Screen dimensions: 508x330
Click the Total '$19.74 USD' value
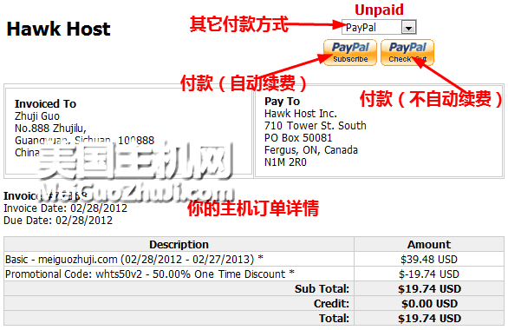(x=429, y=319)
